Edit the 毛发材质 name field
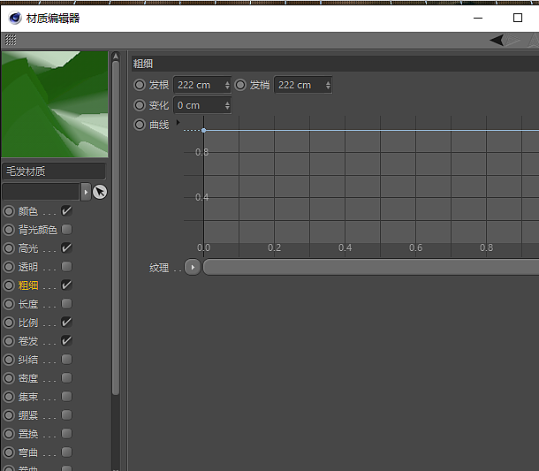 (54, 171)
